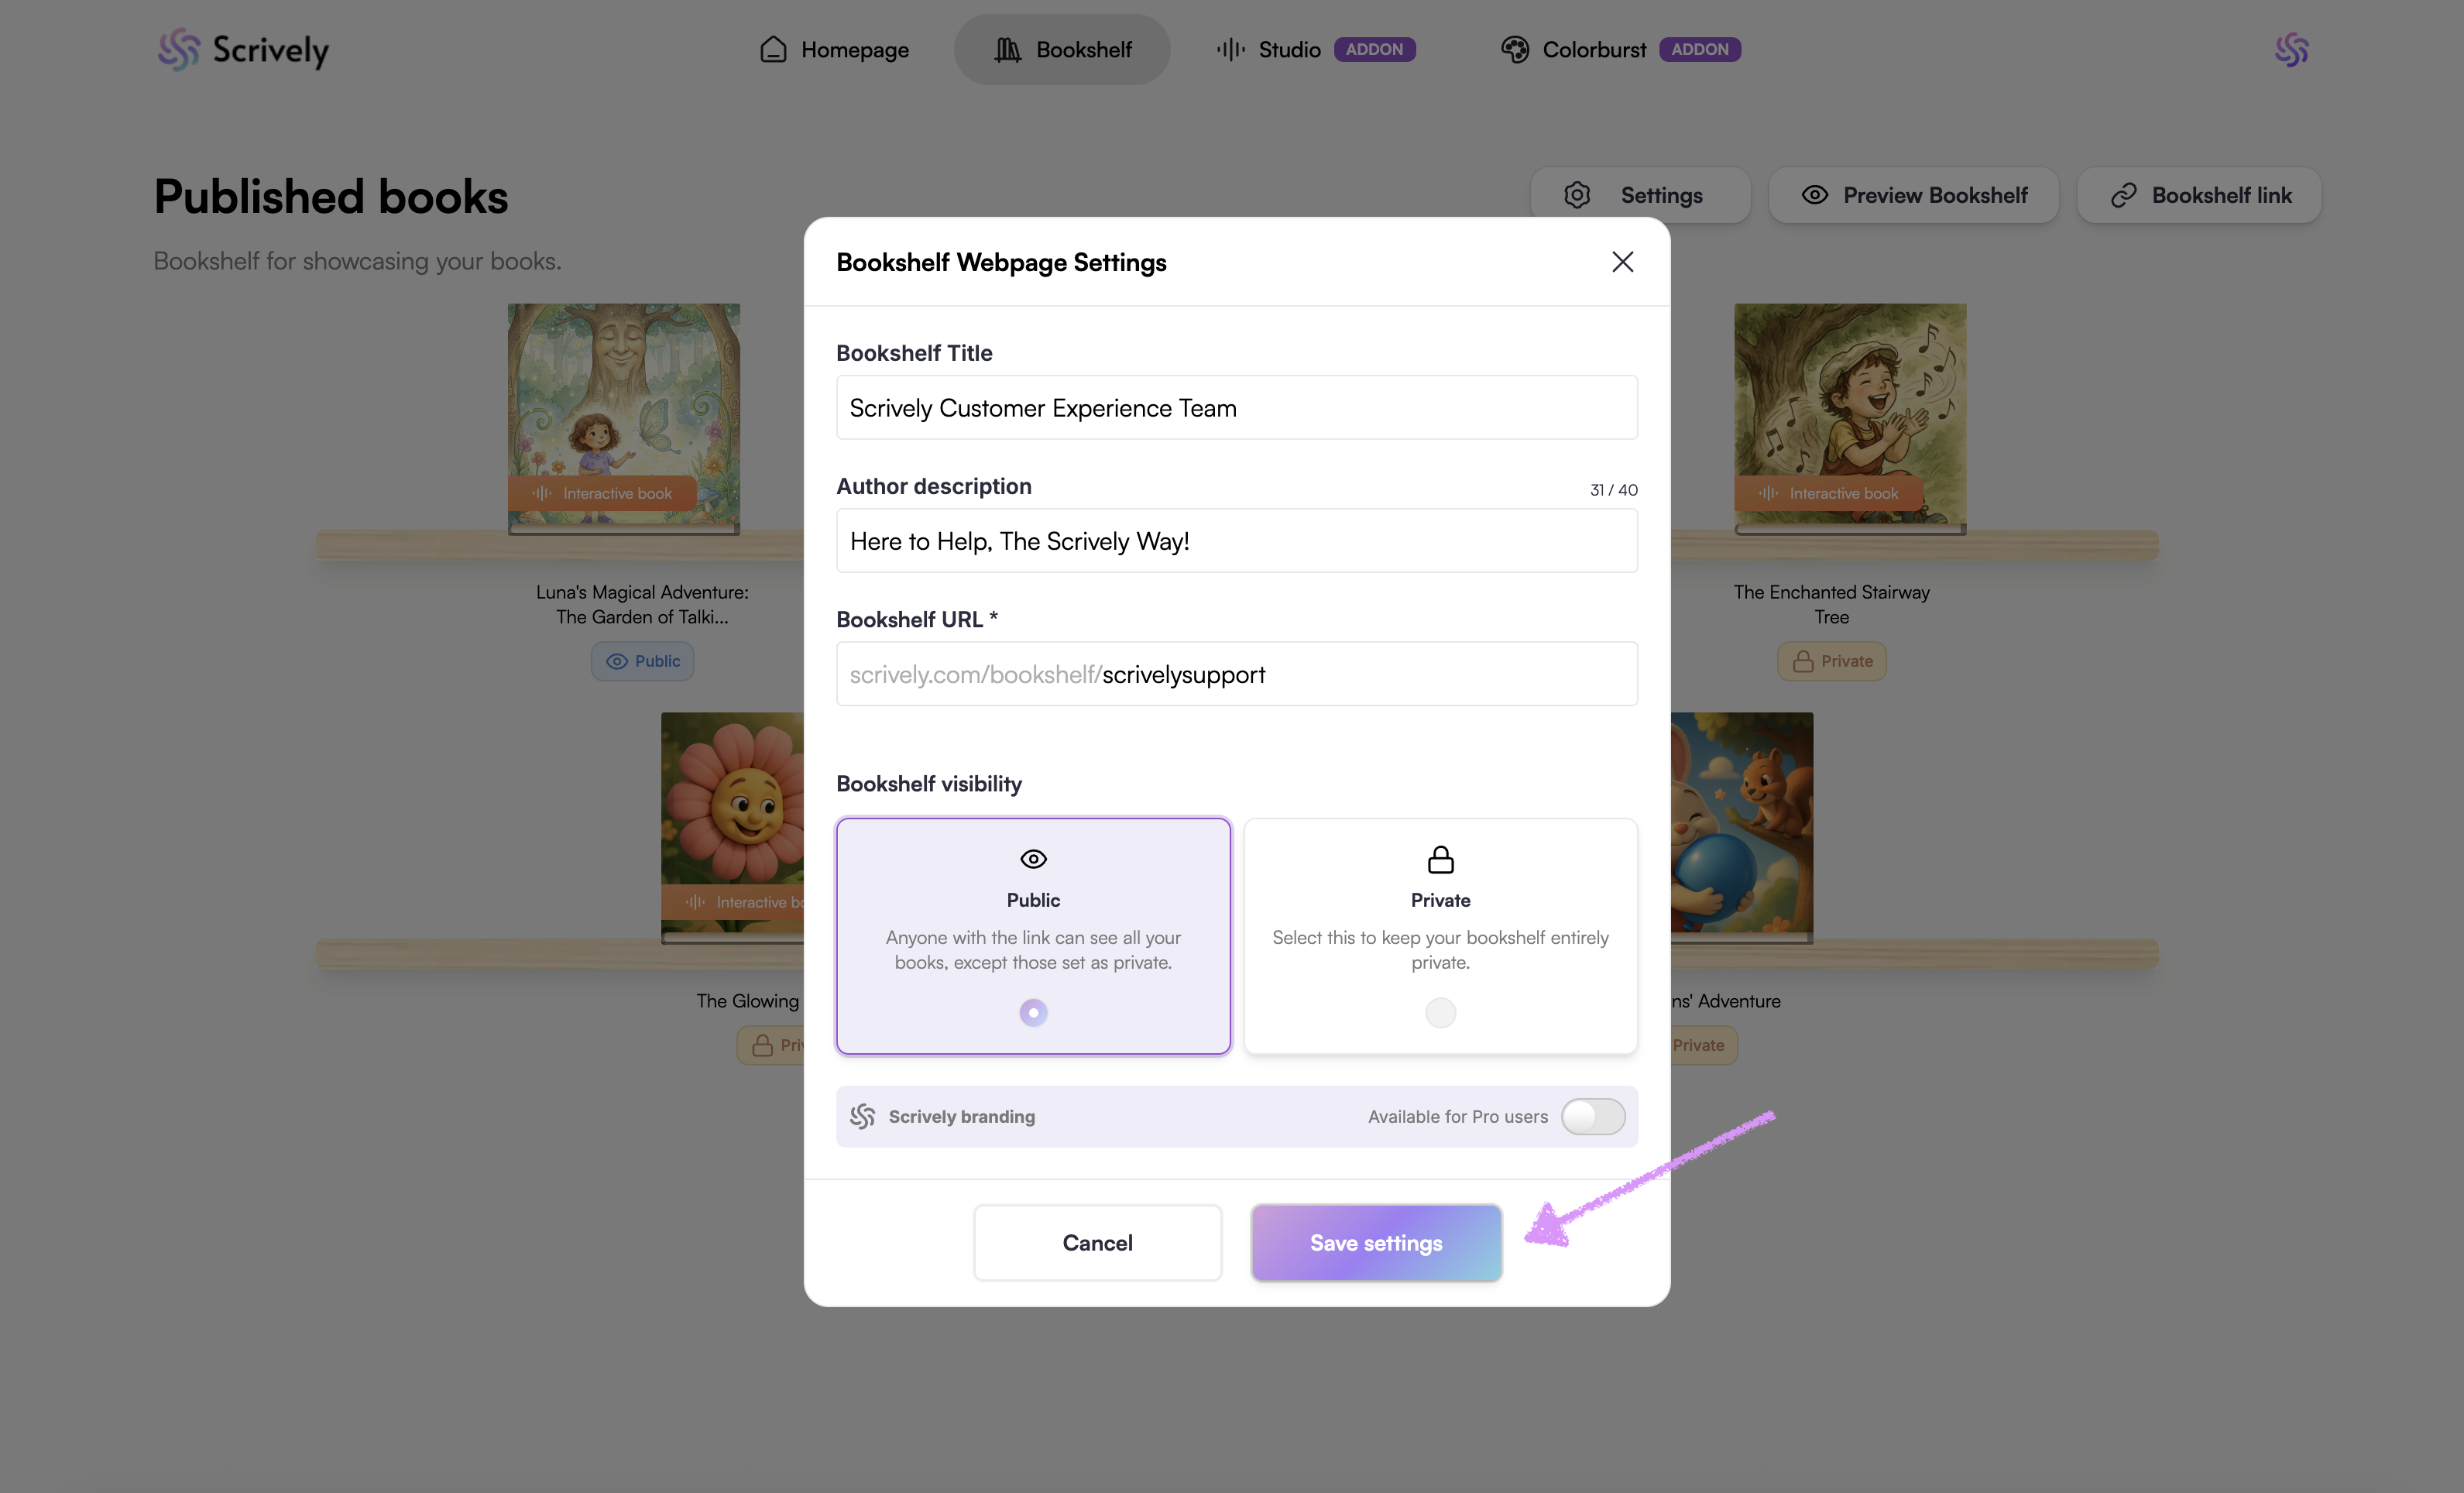Select the Private visibility radio button
The image size is (2464, 1493).
pos(1440,1012)
